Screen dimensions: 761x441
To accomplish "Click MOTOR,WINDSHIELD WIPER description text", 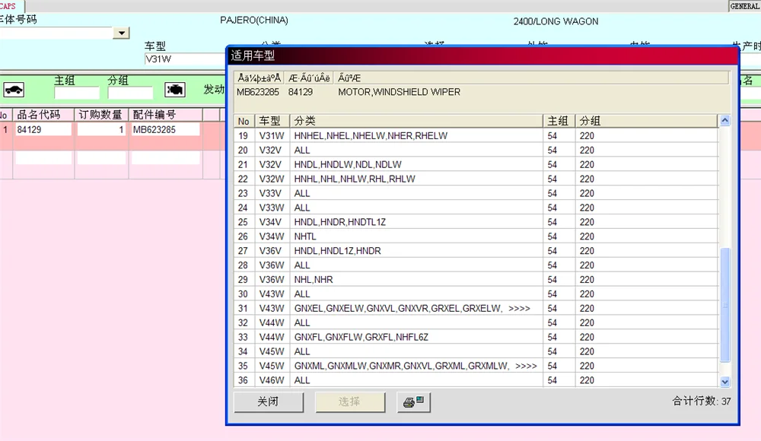I will tap(399, 92).
